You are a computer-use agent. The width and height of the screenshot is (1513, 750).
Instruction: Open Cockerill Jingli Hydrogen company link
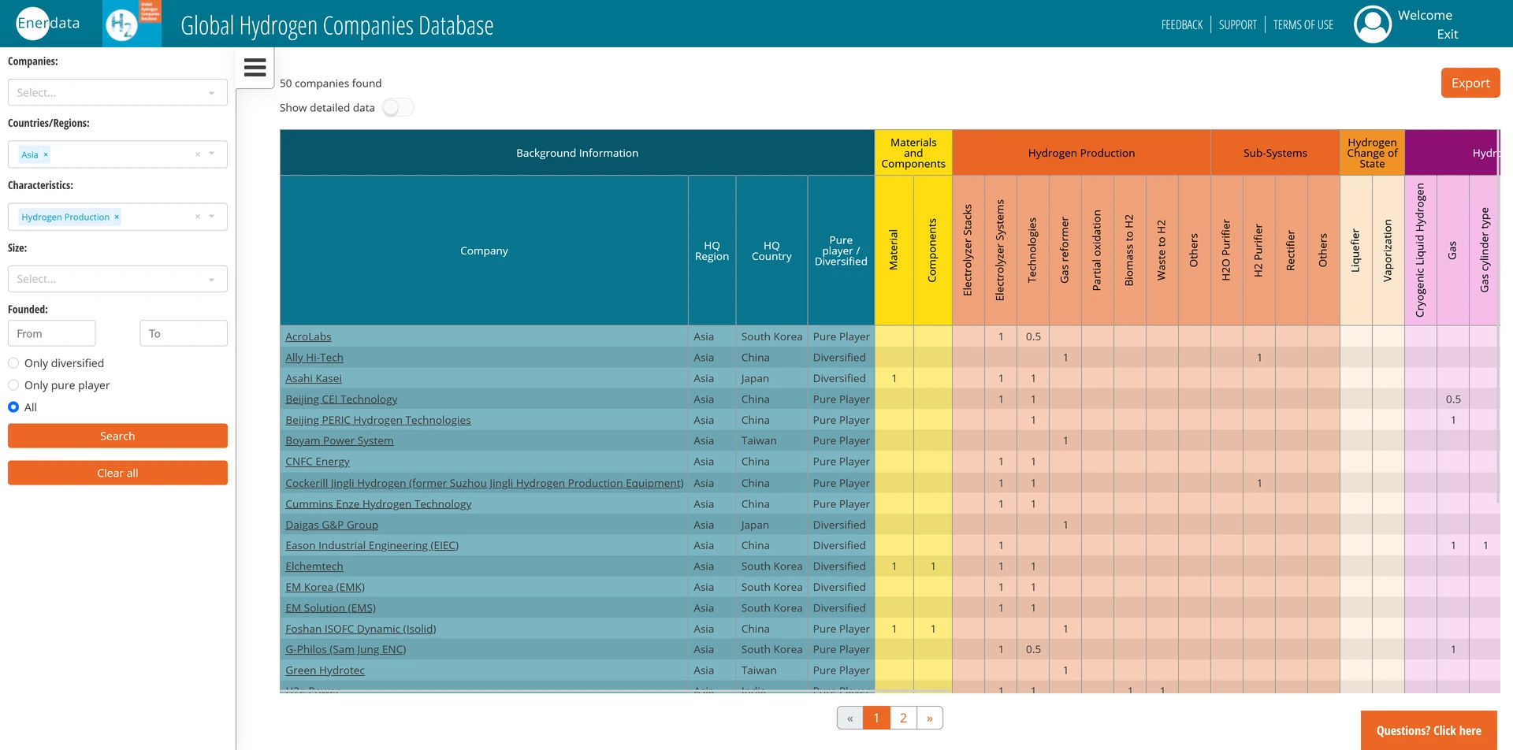pyautogui.click(x=485, y=483)
